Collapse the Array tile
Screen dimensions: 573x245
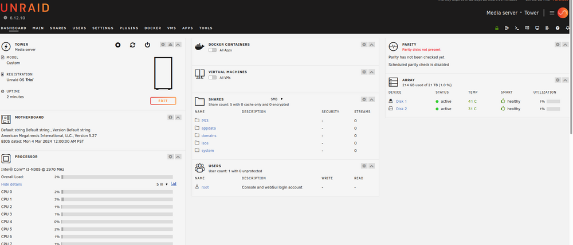[x=566, y=80]
